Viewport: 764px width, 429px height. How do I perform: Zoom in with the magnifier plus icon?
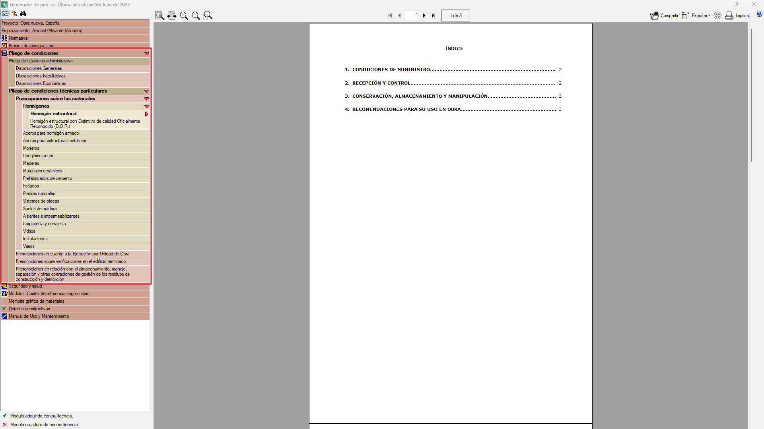tap(184, 15)
